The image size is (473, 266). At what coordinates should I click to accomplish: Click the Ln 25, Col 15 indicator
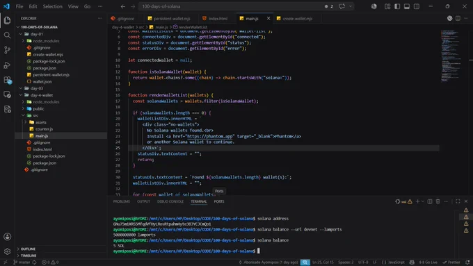323,263
